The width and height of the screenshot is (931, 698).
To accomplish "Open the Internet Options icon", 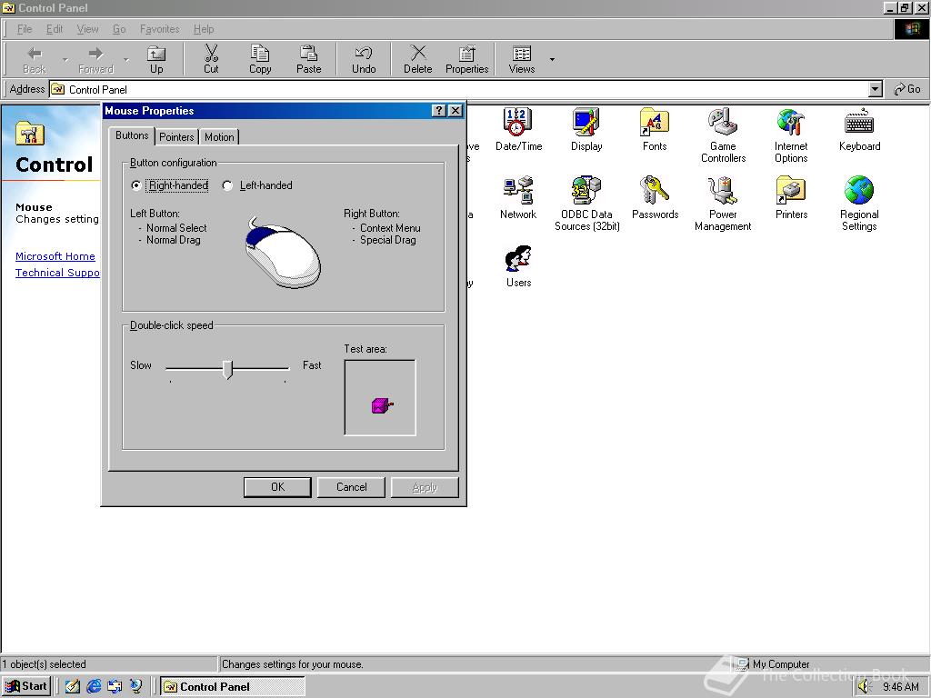I will click(x=791, y=135).
